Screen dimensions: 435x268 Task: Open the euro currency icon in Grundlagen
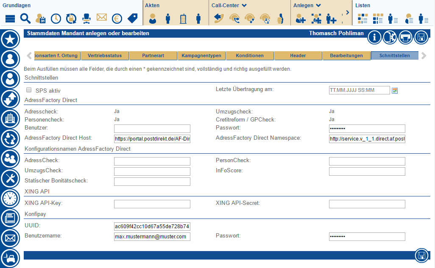coord(117,19)
